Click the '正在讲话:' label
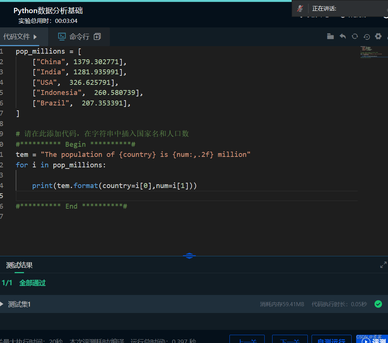The width and height of the screenshot is (388, 343). click(324, 9)
